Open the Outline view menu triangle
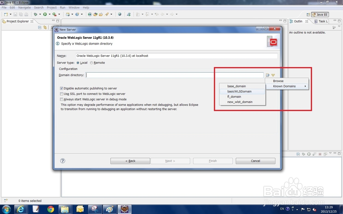343x214 pixels. (339, 26)
